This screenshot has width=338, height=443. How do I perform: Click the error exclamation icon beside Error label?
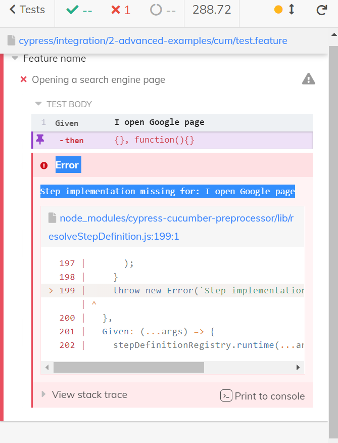pos(43,165)
